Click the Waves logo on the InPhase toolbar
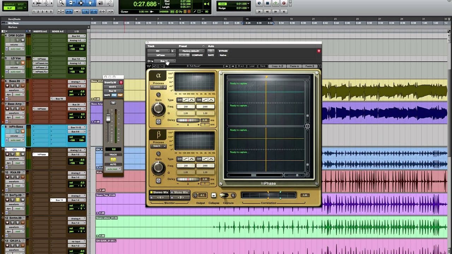 tap(148, 66)
